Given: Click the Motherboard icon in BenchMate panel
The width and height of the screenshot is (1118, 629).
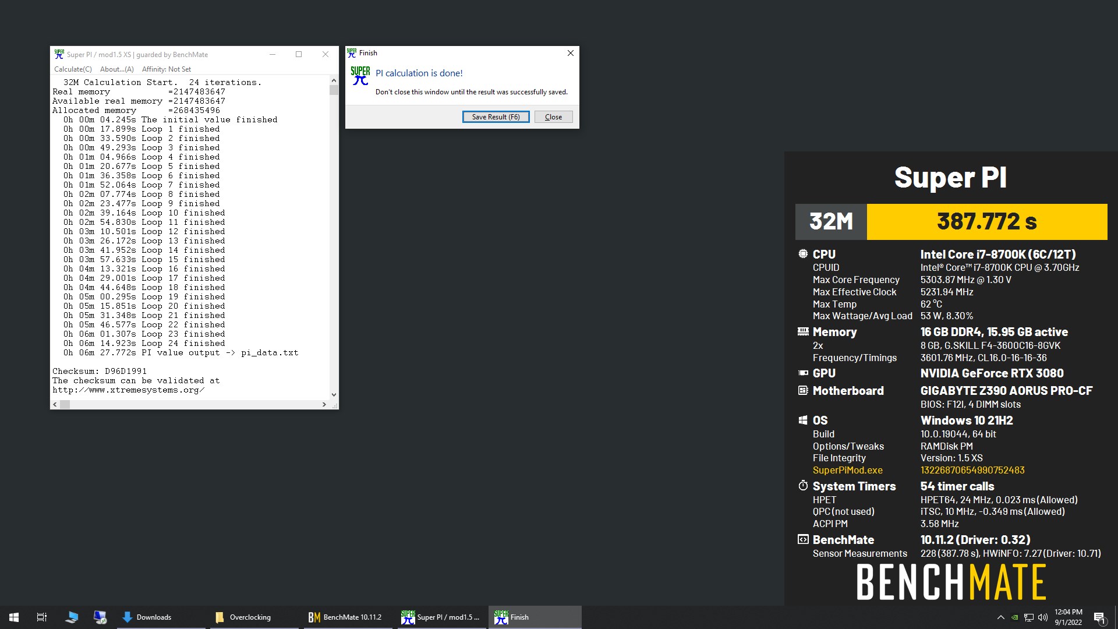Looking at the screenshot, I should (803, 390).
